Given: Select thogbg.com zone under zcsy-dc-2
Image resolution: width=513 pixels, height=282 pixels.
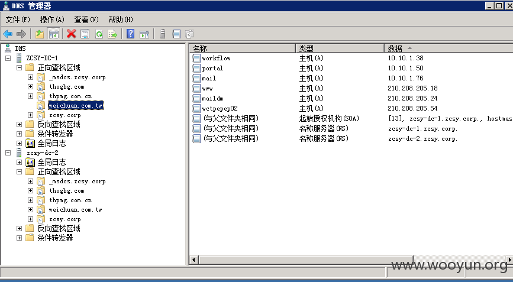Looking at the screenshot, I should tap(67, 190).
